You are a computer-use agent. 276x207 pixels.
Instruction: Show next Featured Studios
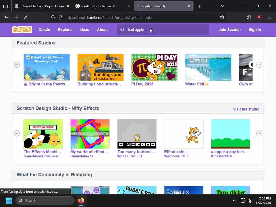pyautogui.click(x=259, y=65)
